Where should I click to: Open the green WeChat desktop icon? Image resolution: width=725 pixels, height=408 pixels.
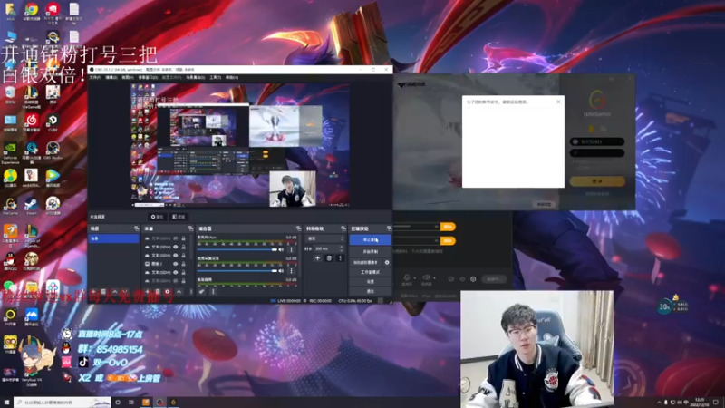[x=10, y=287]
